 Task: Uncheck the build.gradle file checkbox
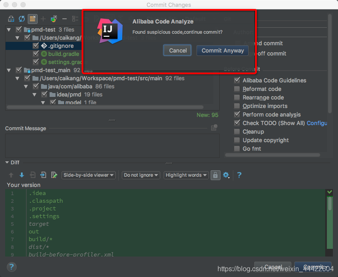[36, 54]
